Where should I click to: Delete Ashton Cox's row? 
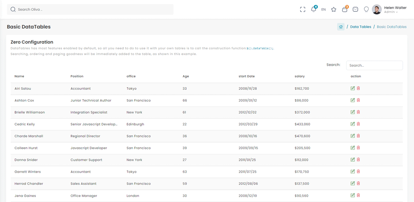(x=358, y=100)
